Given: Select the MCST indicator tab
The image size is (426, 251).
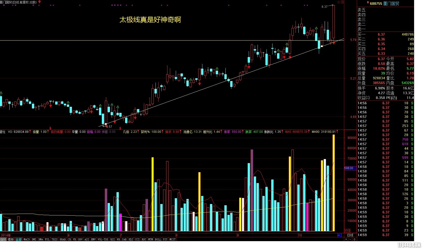Looking at the screenshot, I should (172, 239).
